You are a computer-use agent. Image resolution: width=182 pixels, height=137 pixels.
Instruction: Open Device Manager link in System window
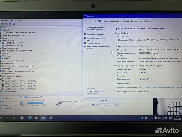[x=95, y=35]
